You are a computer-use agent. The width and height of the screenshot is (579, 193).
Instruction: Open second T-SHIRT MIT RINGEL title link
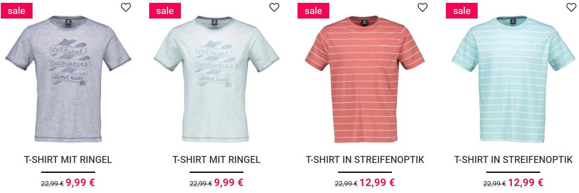click(216, 160)
